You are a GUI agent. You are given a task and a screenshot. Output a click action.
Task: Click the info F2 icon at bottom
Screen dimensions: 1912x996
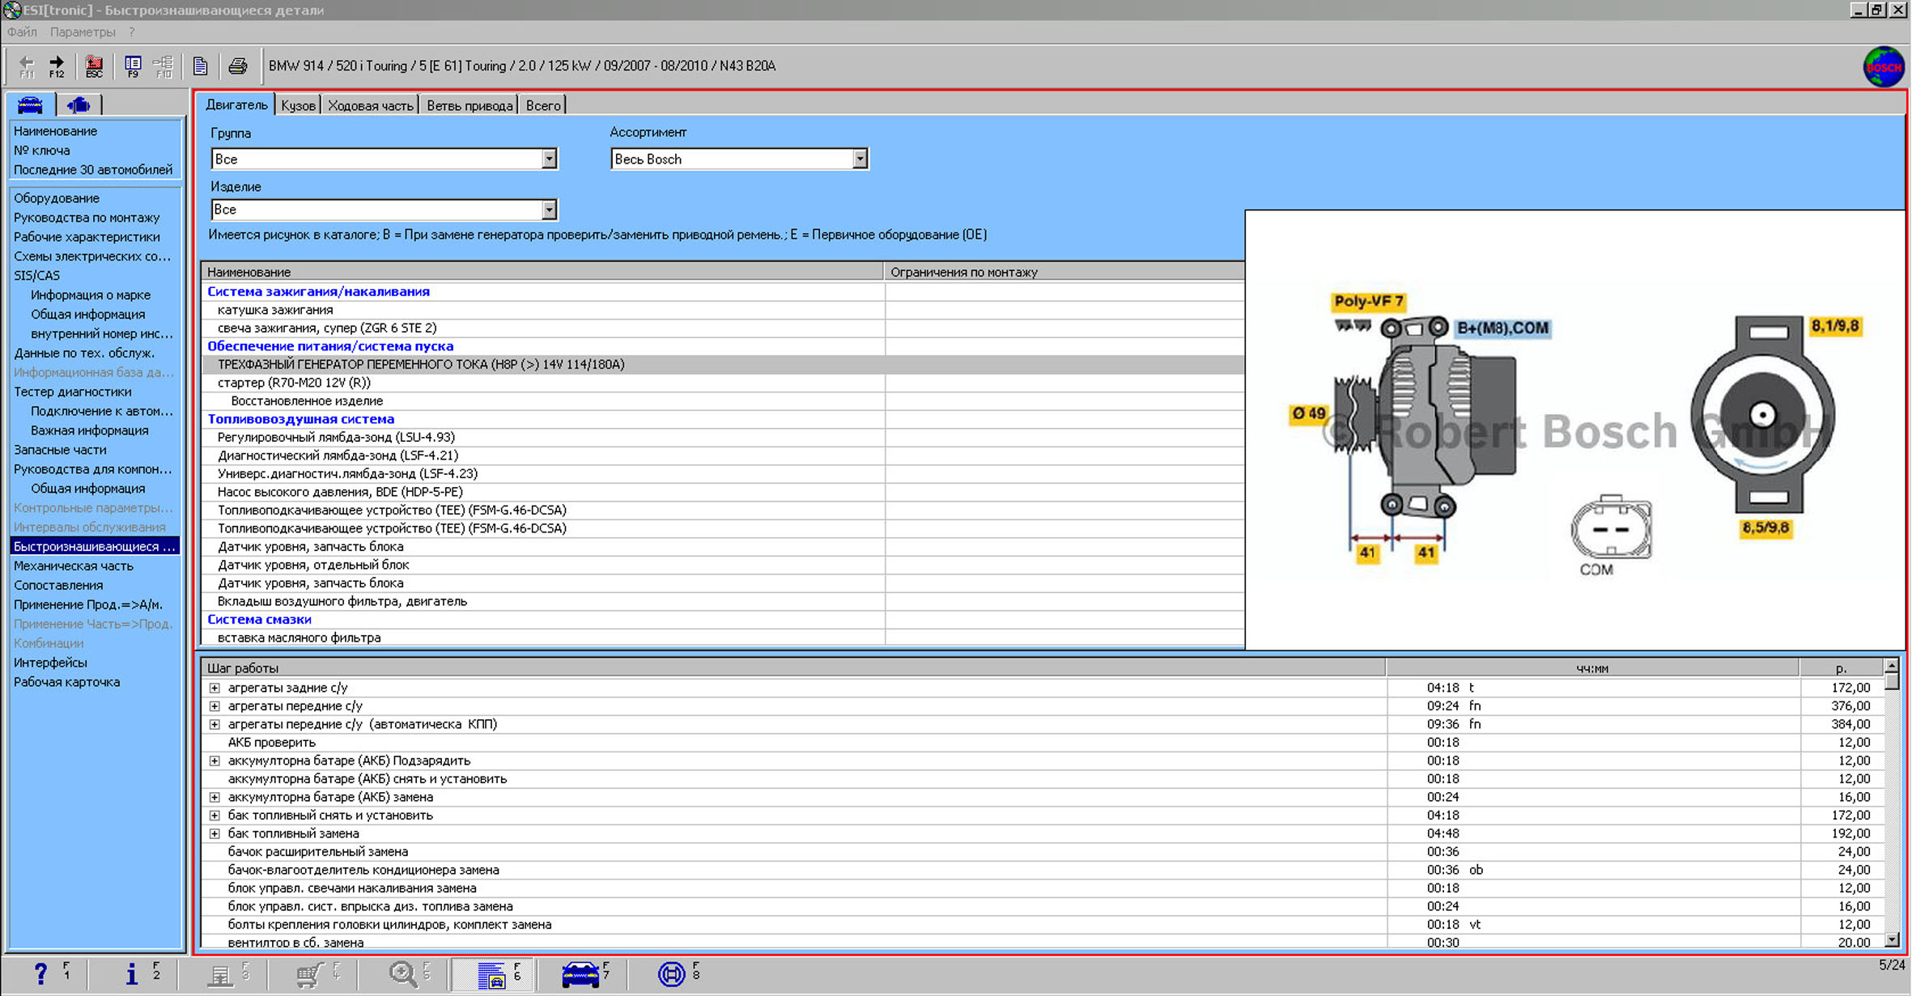click(132, 973)
